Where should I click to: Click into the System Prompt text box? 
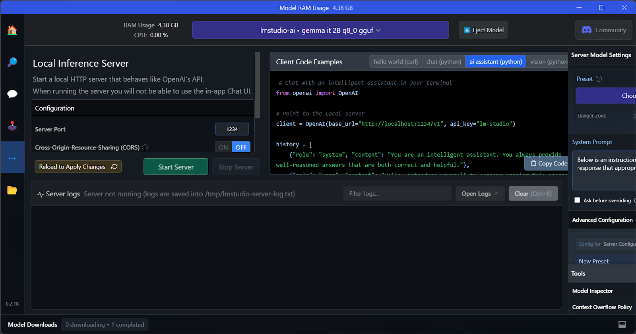pos(604,170)
